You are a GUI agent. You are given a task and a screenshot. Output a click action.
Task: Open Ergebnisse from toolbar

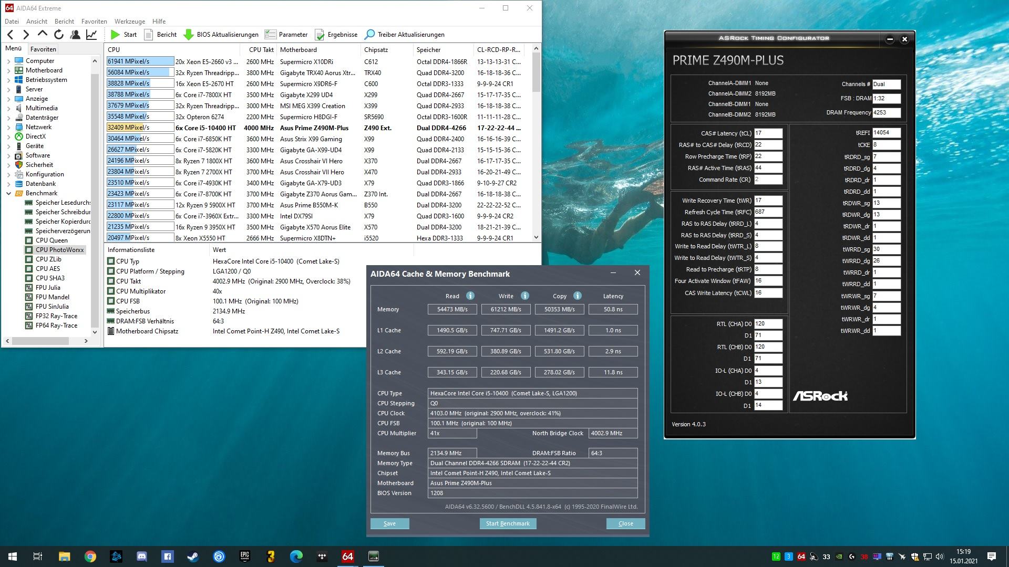point(336,35)
